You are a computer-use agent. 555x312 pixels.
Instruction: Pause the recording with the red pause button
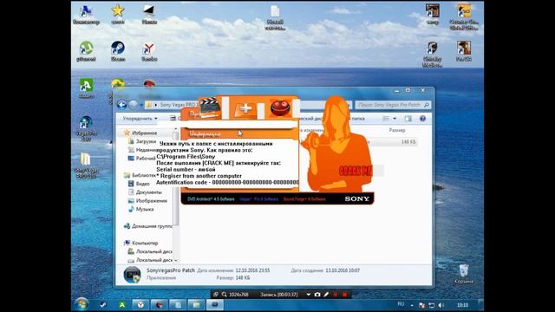tap(336, 295)
